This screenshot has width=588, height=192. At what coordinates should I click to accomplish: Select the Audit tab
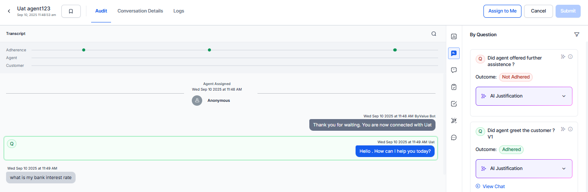[x=101, y=11]
